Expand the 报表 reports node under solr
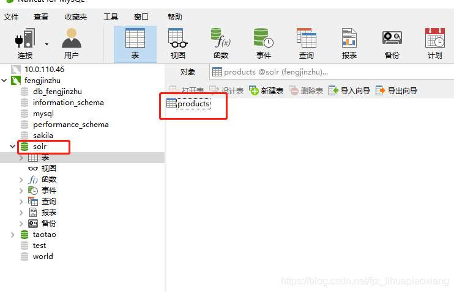This screenshot has width=454, height=292. (21, 213)
